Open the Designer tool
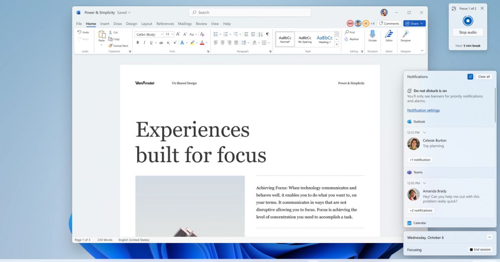 click(x=405, y=36)
